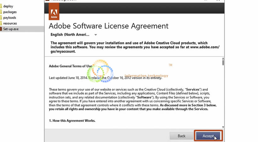Click the 'Adobe Software License Agreement' title

pyautogui.click(x=109, y=26)
